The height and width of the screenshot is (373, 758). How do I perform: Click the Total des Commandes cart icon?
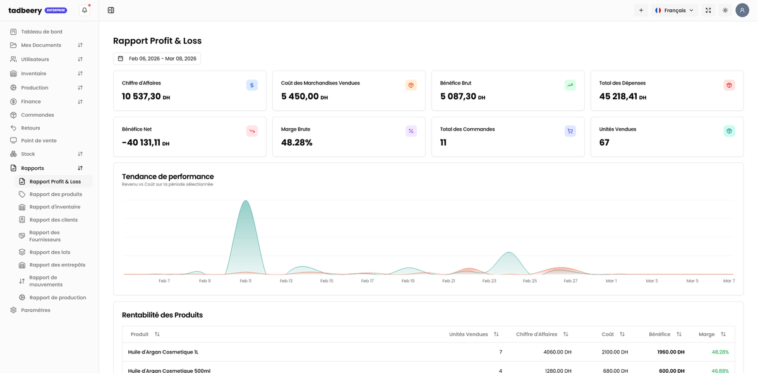point(570,131)
